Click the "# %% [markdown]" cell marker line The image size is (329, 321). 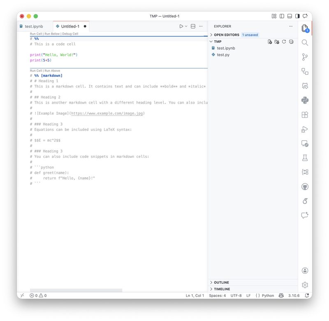pyautogui.click(x=46, y=76)
